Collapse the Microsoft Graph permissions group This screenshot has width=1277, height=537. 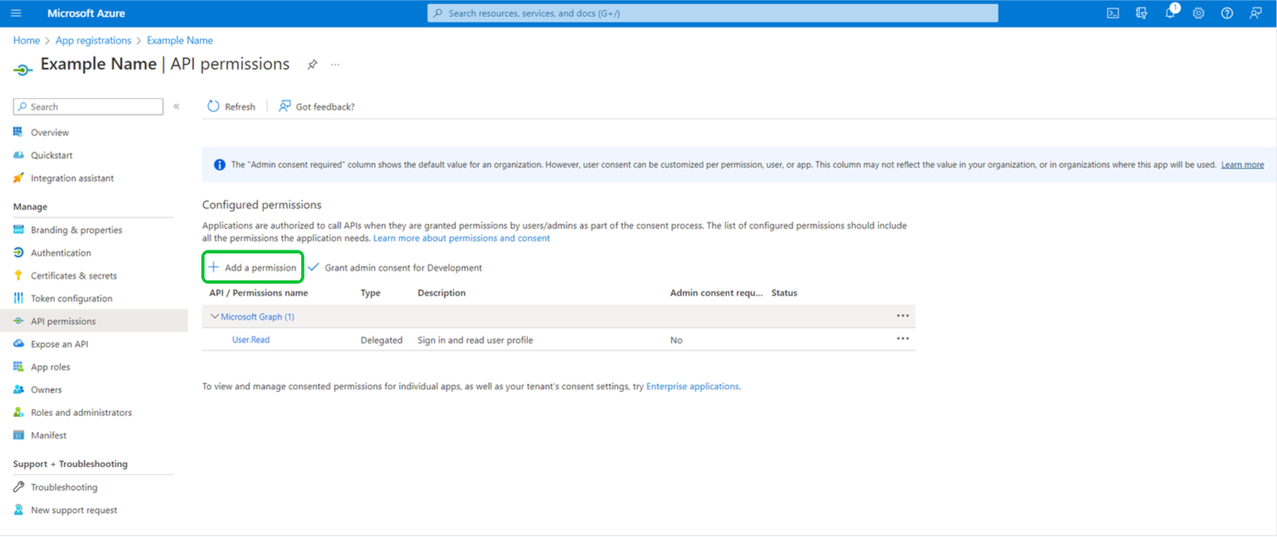click(x=214, y=317)
